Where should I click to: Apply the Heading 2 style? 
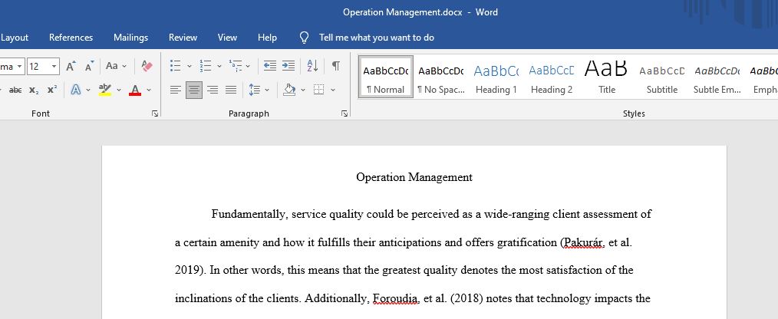[552, 77]
